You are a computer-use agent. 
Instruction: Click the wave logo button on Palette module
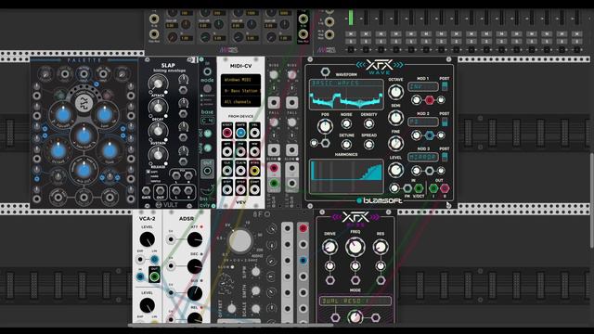pos(84,103)
